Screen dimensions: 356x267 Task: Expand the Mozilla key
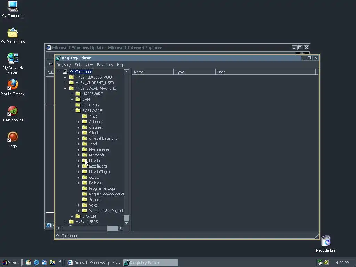tap(78, 161)
